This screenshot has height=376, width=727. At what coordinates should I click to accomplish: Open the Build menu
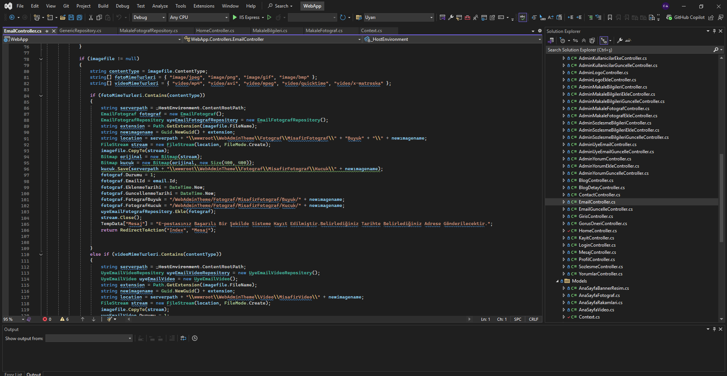[x=103, y=6]
